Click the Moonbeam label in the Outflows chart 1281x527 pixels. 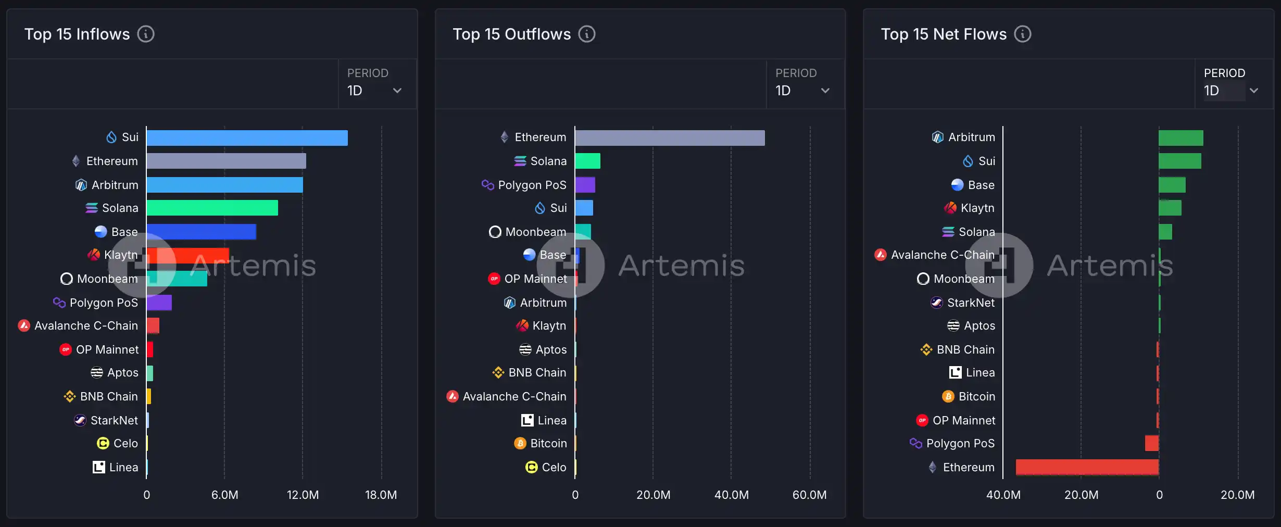[535, 232]
